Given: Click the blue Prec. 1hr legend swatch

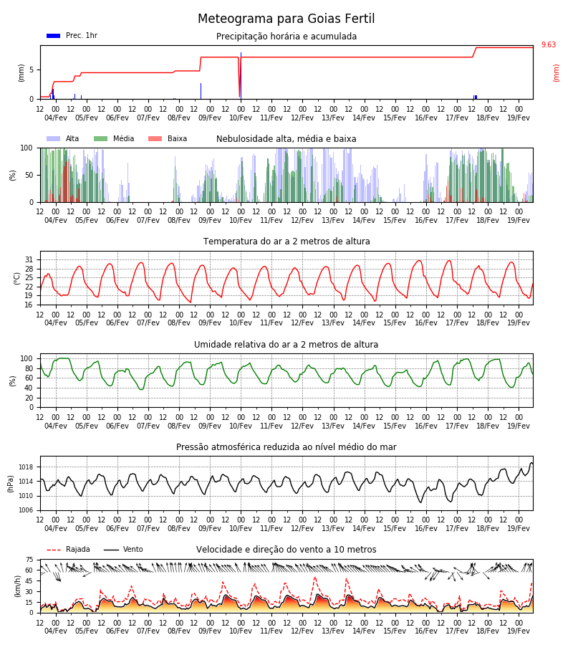Looking at the screenshot, I should [x=54, y=36].
